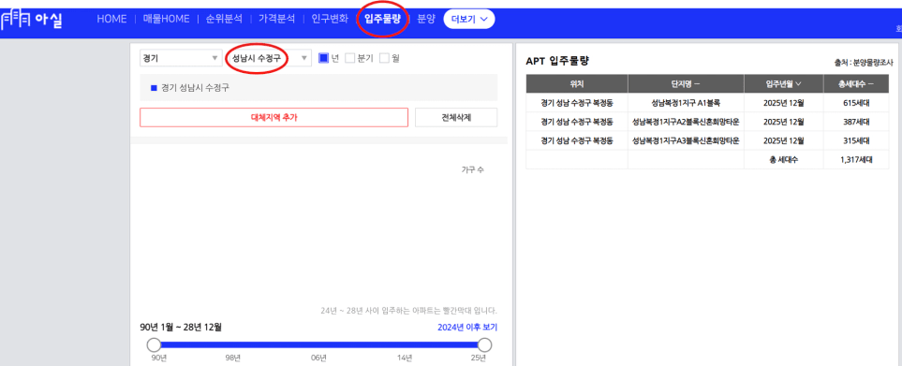Click the 성남복정1지구A3블록신혼희망타운 cell
The image size is (902, 366).
tap(686, 140)
